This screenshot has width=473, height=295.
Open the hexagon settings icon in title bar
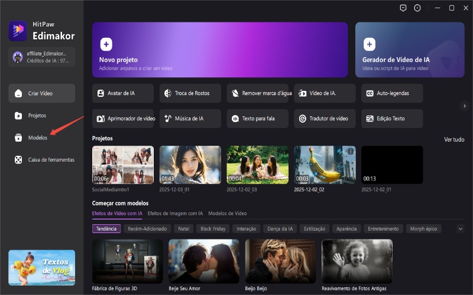coord(417,8)
